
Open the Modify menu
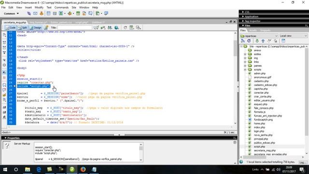click(x=39, y=8)
